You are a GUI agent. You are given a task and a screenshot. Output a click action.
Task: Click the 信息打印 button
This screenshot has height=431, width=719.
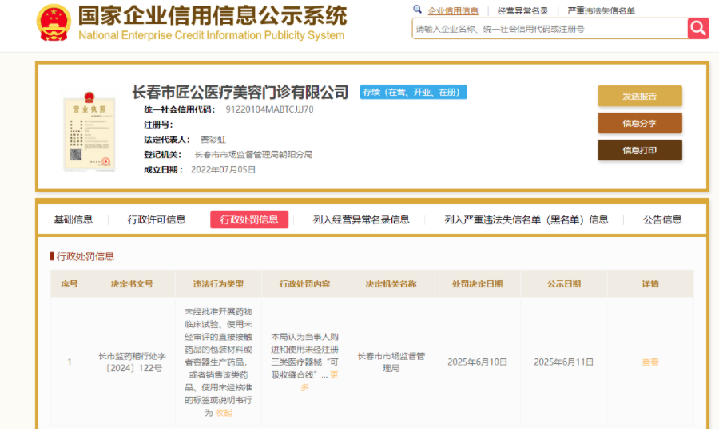640,150
